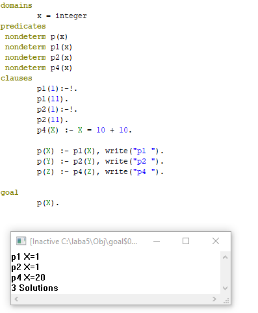Click the output line 'p1 X=1'
This screenshot has height=313, width=258.
[25, 257]
